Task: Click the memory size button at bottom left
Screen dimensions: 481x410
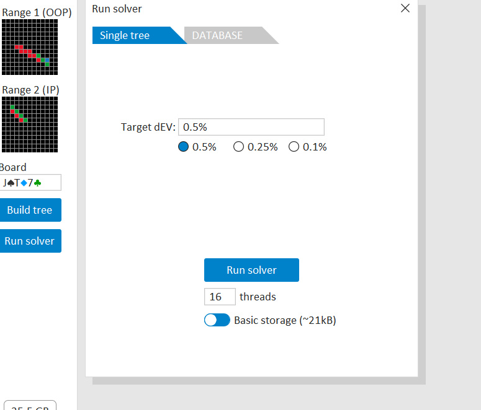Action: 30,406
